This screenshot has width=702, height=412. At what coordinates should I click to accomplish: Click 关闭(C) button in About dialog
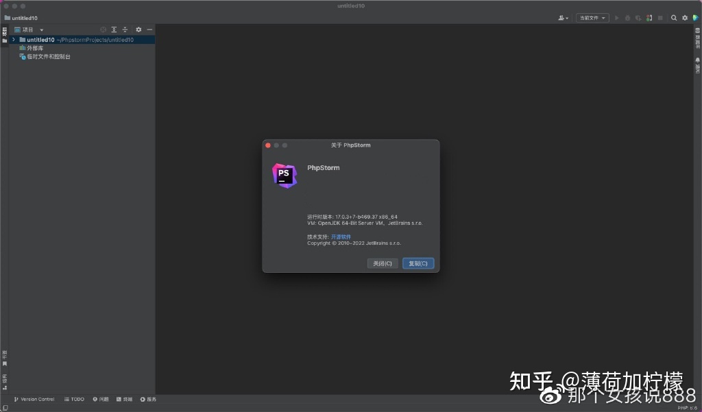[x=383, y=263]
